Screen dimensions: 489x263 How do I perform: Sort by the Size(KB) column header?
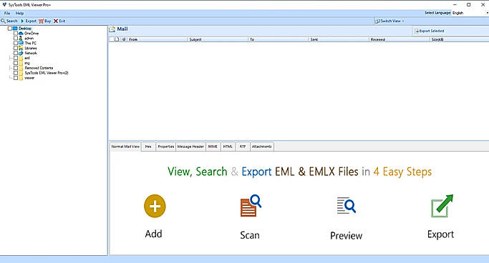(x=459, y=39)
